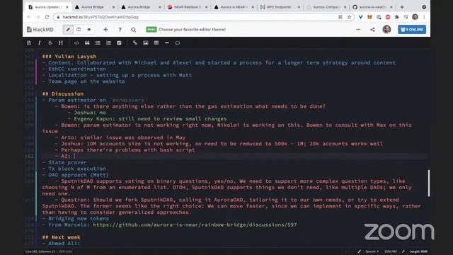The width and height of the screenshot is (453, 255).
Task: Click the vertical editor scrollbar
Action: 429,183
